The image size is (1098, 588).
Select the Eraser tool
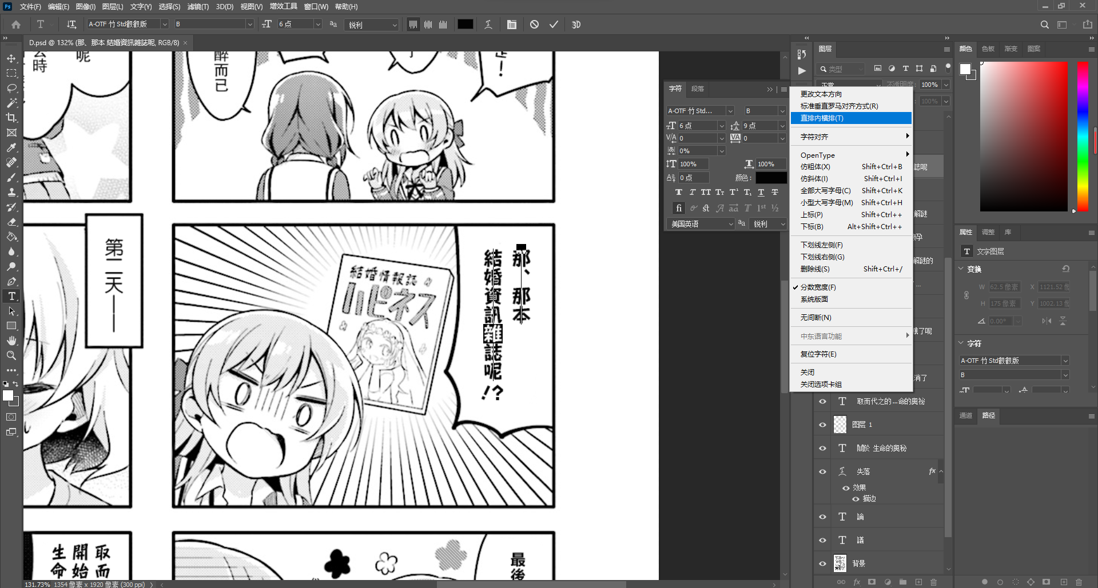[x=11, y=222]
